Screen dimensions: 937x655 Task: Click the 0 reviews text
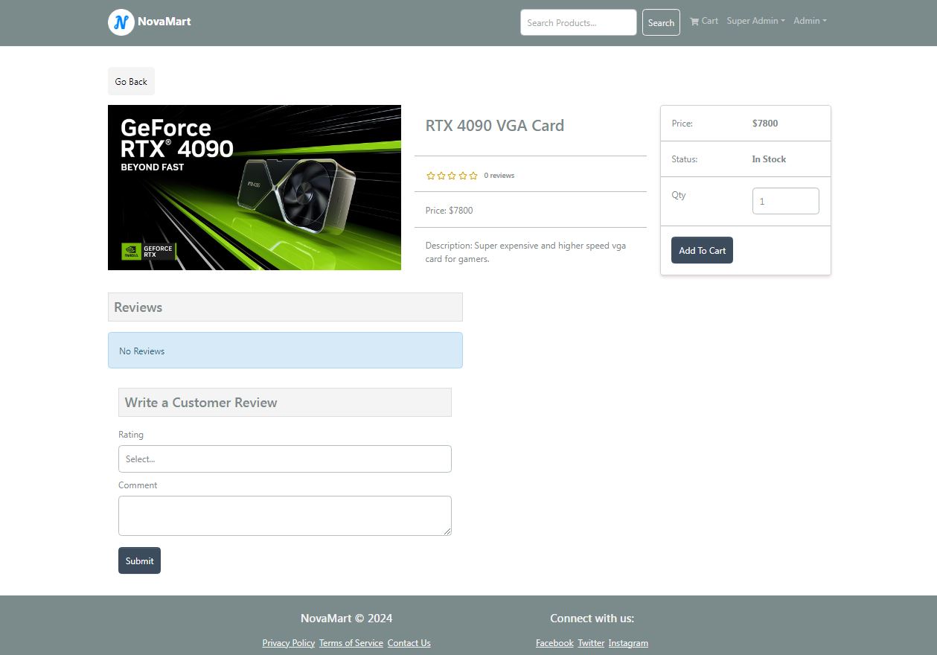click(499, 176)
